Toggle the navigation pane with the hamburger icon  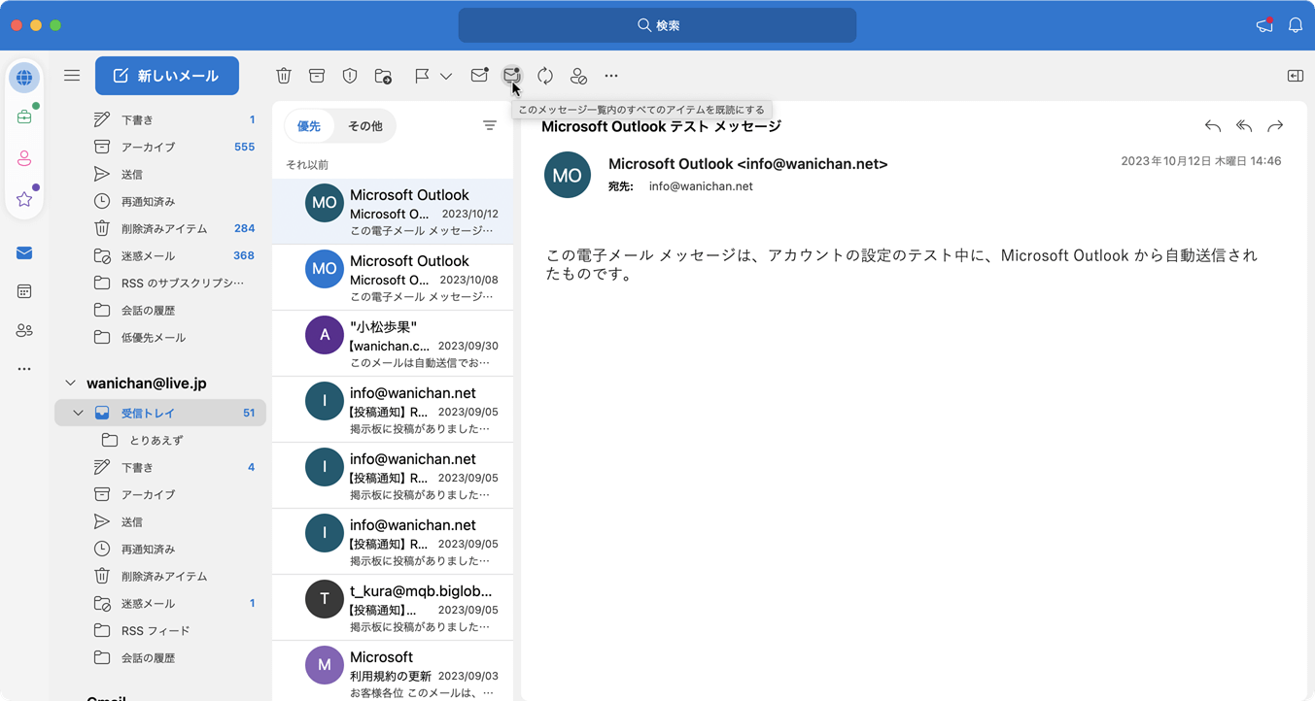point(72,76)
